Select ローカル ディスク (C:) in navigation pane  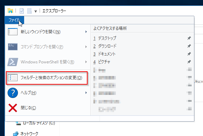(39, 123)
